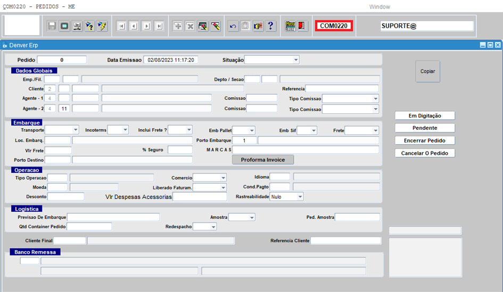503x292 pixels.
Task: Open the Tipo Comissao dropdown for Agente 1
Action: (x=375, y=99)
